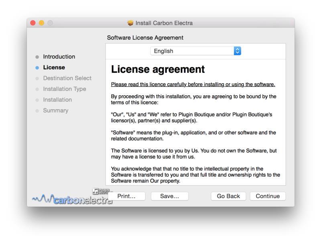Click the Plugin Boutique music note icon
This screenshot has height=236, width=321.
tap(95, 191)
